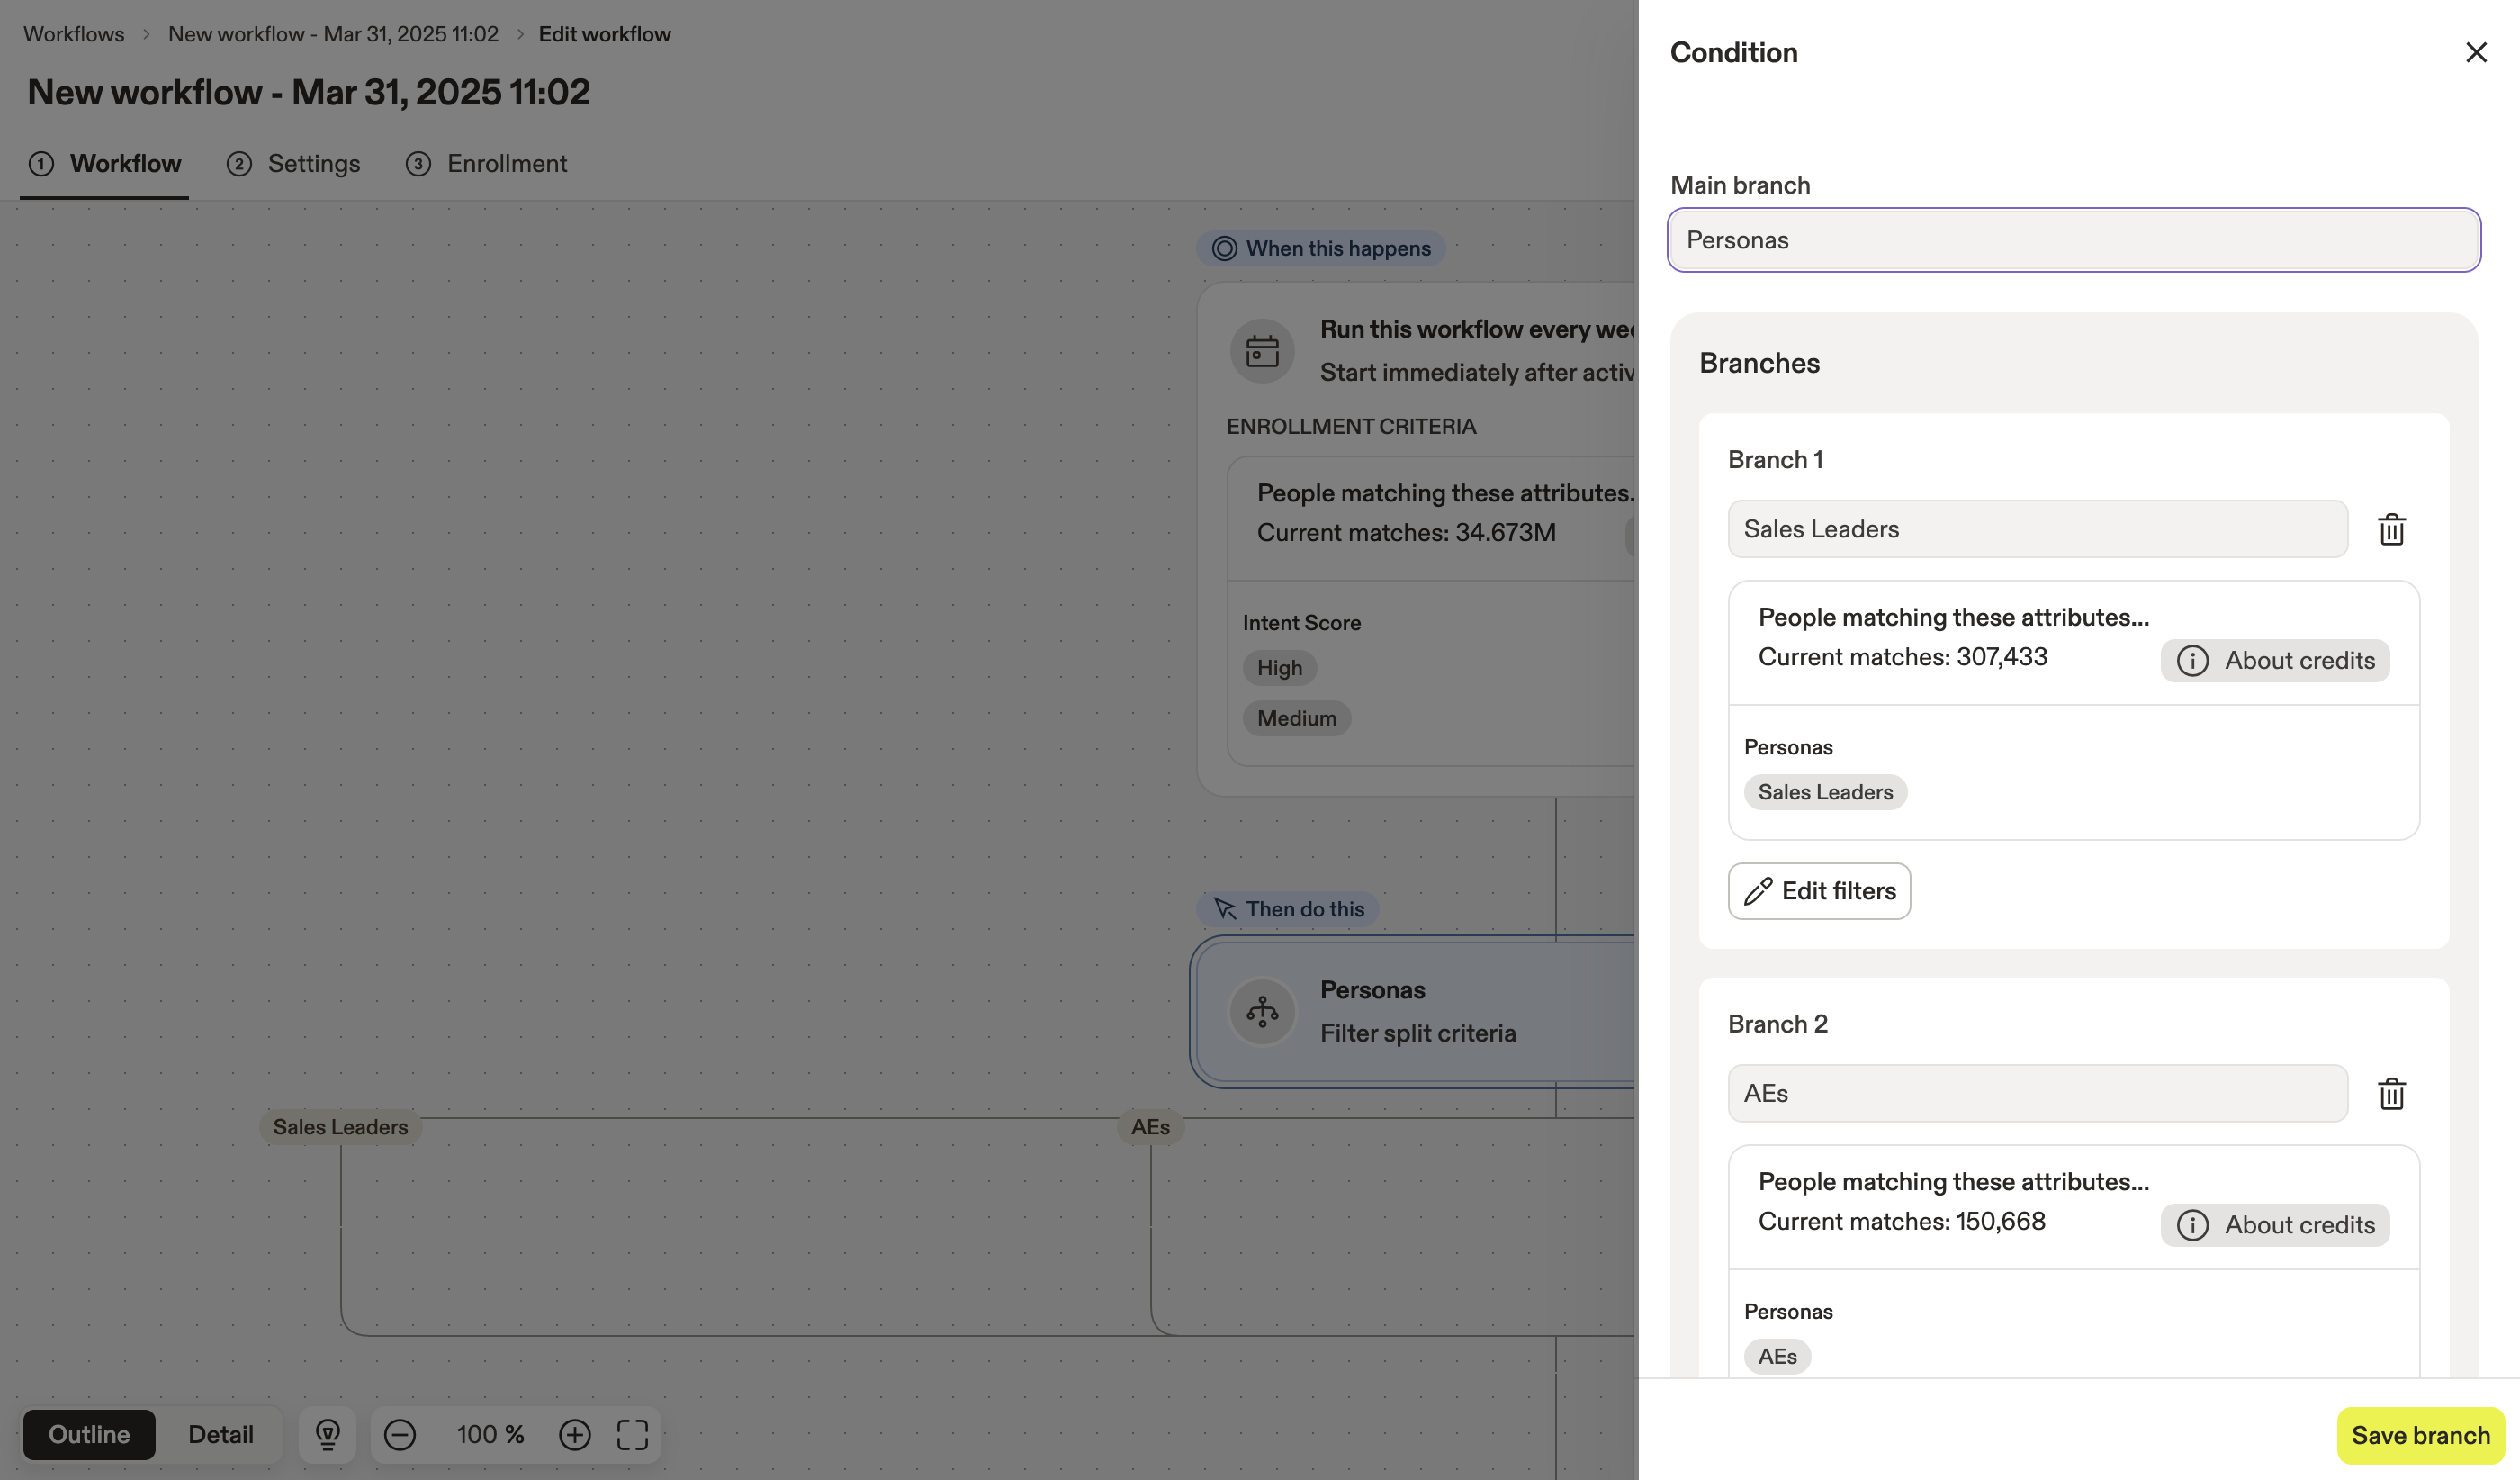The image size is (2520, 1480).
Task: Switch to Detail view
Action: (x=220, y=1434)
